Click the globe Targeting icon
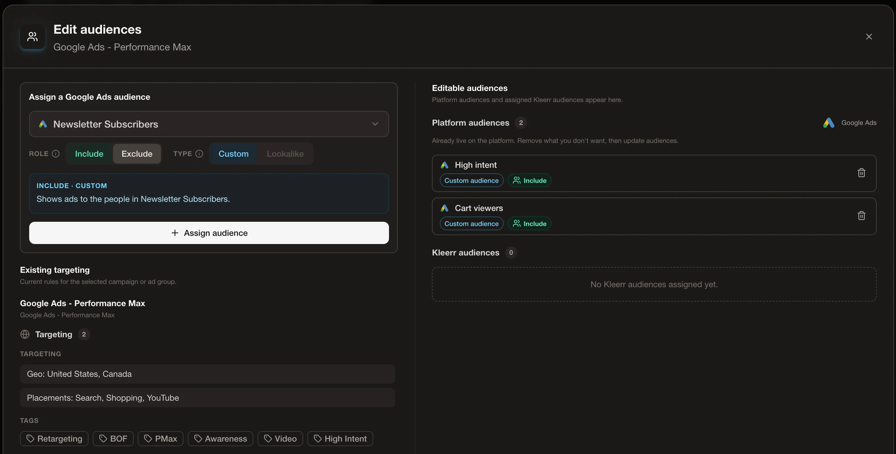The image size is (896, 454). coord(25,334)
